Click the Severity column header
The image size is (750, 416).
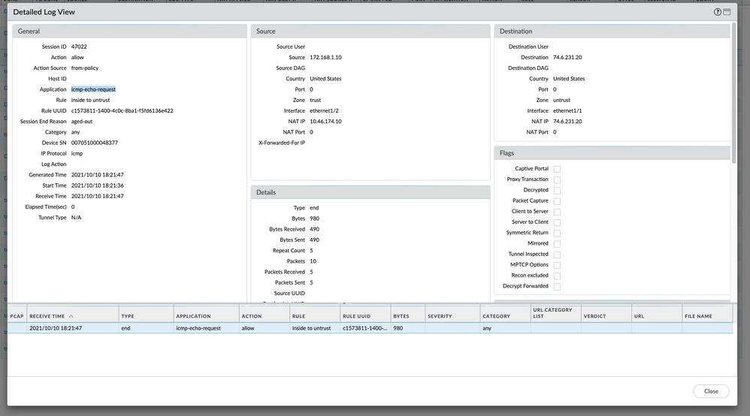point(451,316)
